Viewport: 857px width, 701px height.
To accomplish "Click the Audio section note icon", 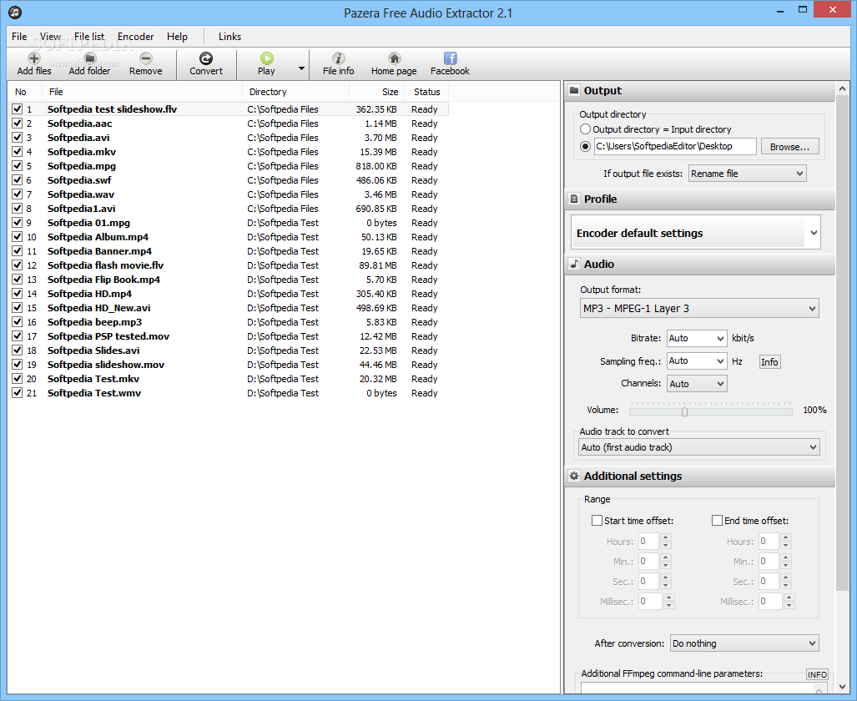I will click(x=574, y=264).
